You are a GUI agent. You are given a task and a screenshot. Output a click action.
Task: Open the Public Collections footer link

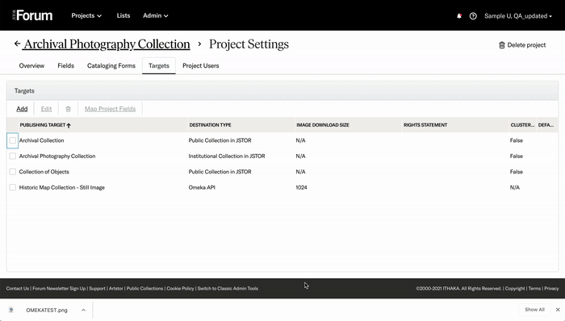144,288
